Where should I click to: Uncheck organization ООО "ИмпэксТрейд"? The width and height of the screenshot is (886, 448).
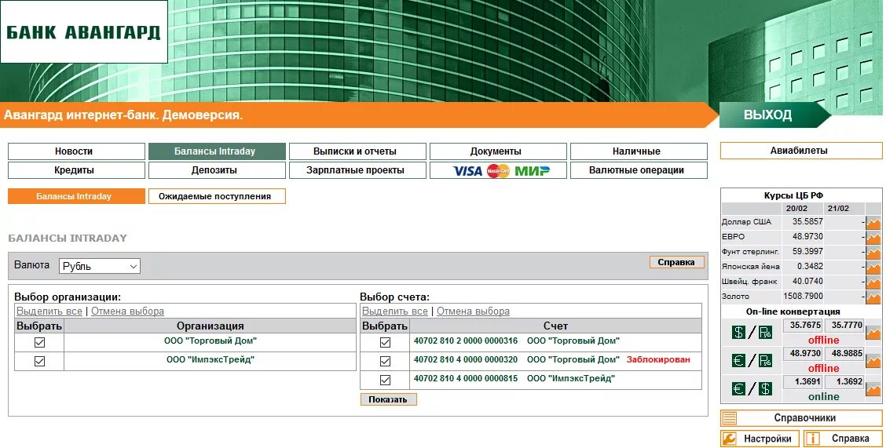coord(39,361)
